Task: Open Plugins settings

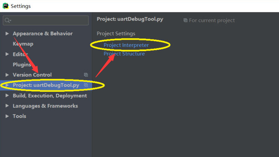Action: (x=22, y=64)
